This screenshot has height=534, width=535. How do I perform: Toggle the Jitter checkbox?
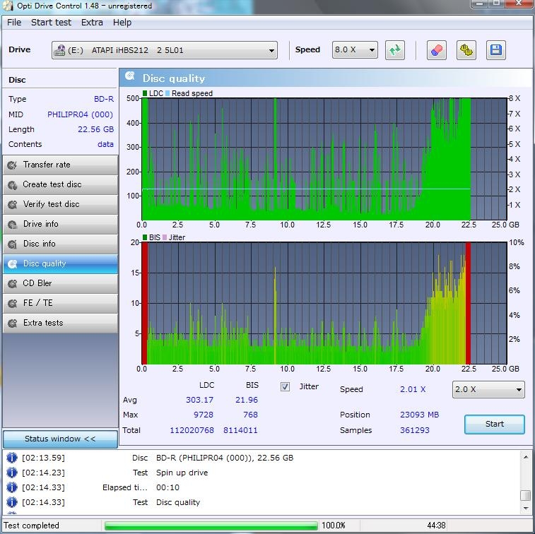click(x=286, y=387)
